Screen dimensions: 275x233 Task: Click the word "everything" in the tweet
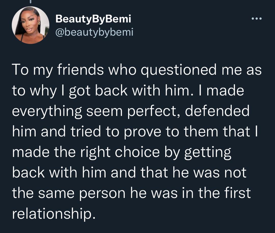47,112
